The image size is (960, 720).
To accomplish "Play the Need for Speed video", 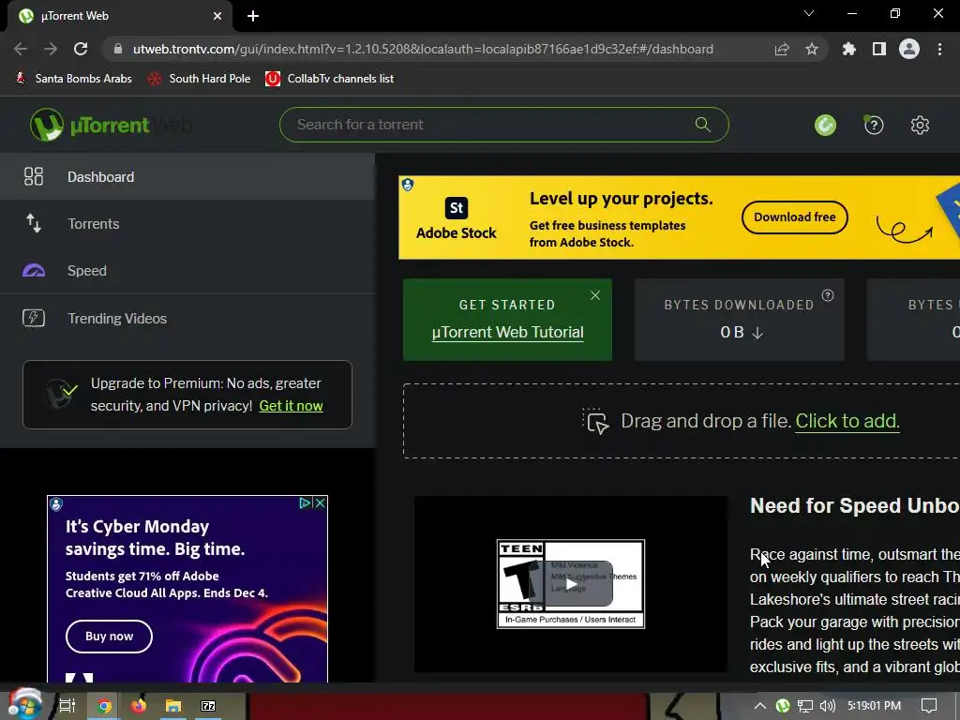I will [x=571, y=584].
